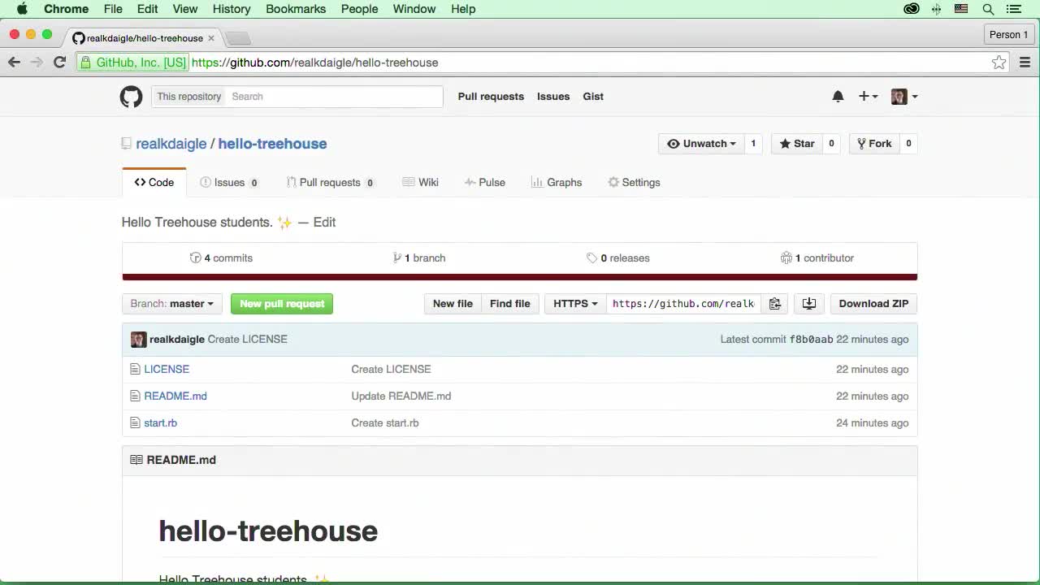Screen dimensions: 1040x585
Task: Click the repository search field
Action: tap(333, 97)
